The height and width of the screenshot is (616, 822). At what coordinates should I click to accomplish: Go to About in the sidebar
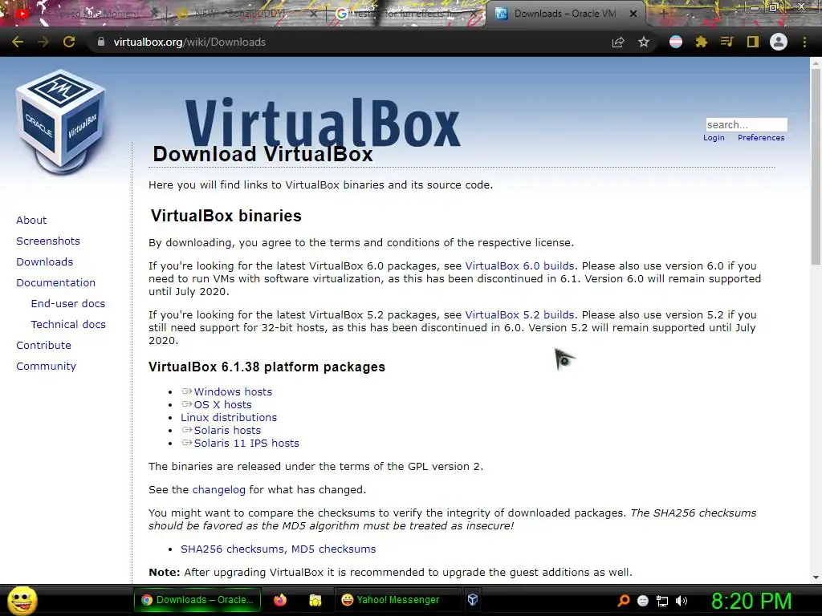(31, 220)
